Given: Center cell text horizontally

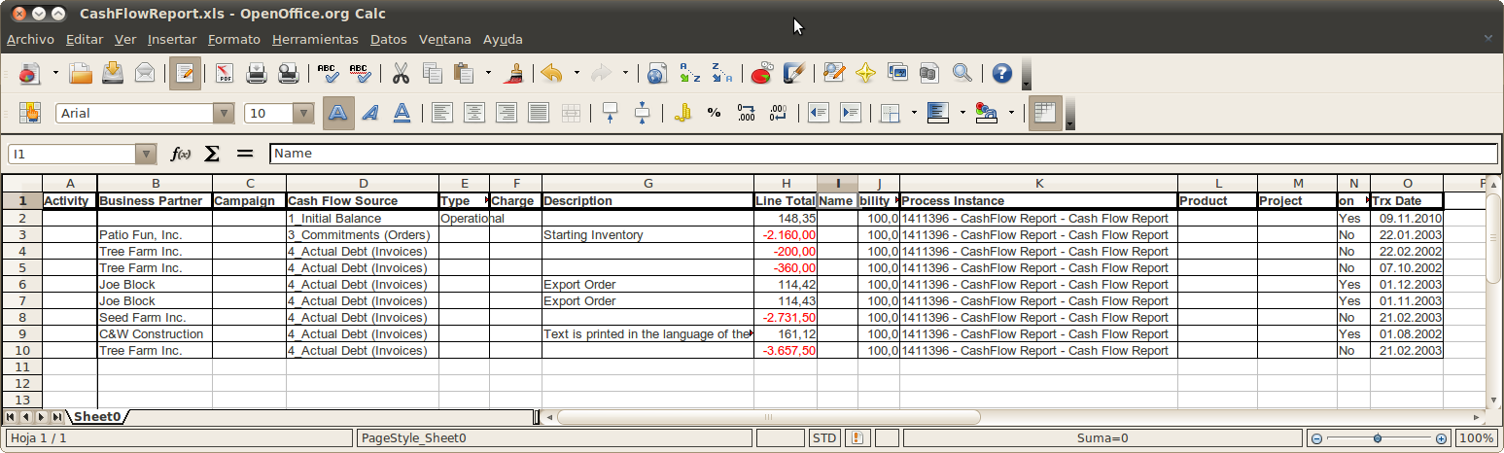Looking at the screenshot, I should click(x=474, y=113).
